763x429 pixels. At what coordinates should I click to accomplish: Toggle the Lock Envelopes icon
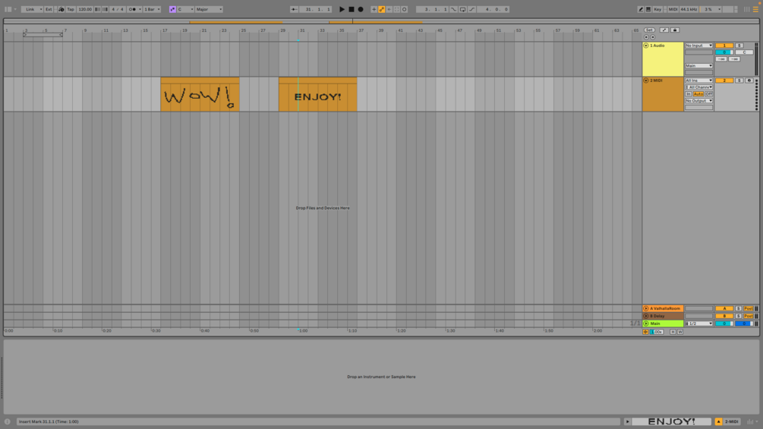675,30
